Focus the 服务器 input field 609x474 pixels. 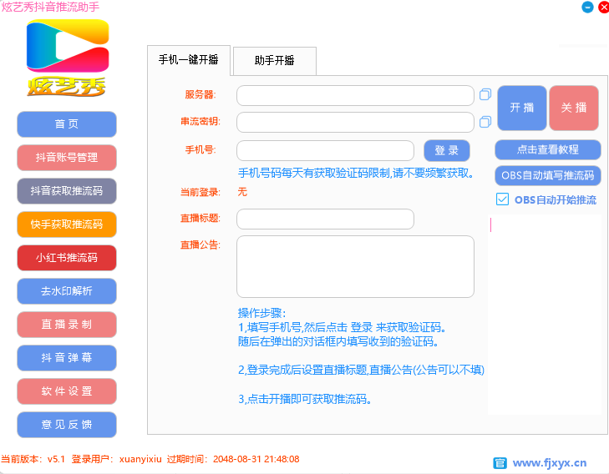tap(355, 95)
